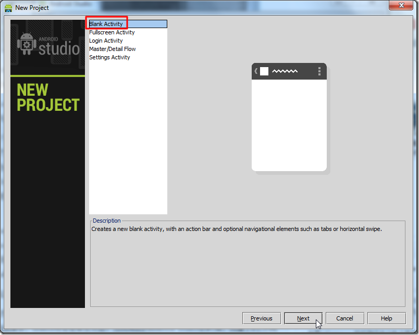Close the New Project dialog

tap(401, 5)
